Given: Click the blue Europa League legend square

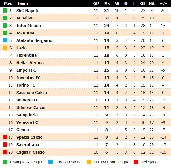Looking at the screenshot, I should tap(50, 162).
